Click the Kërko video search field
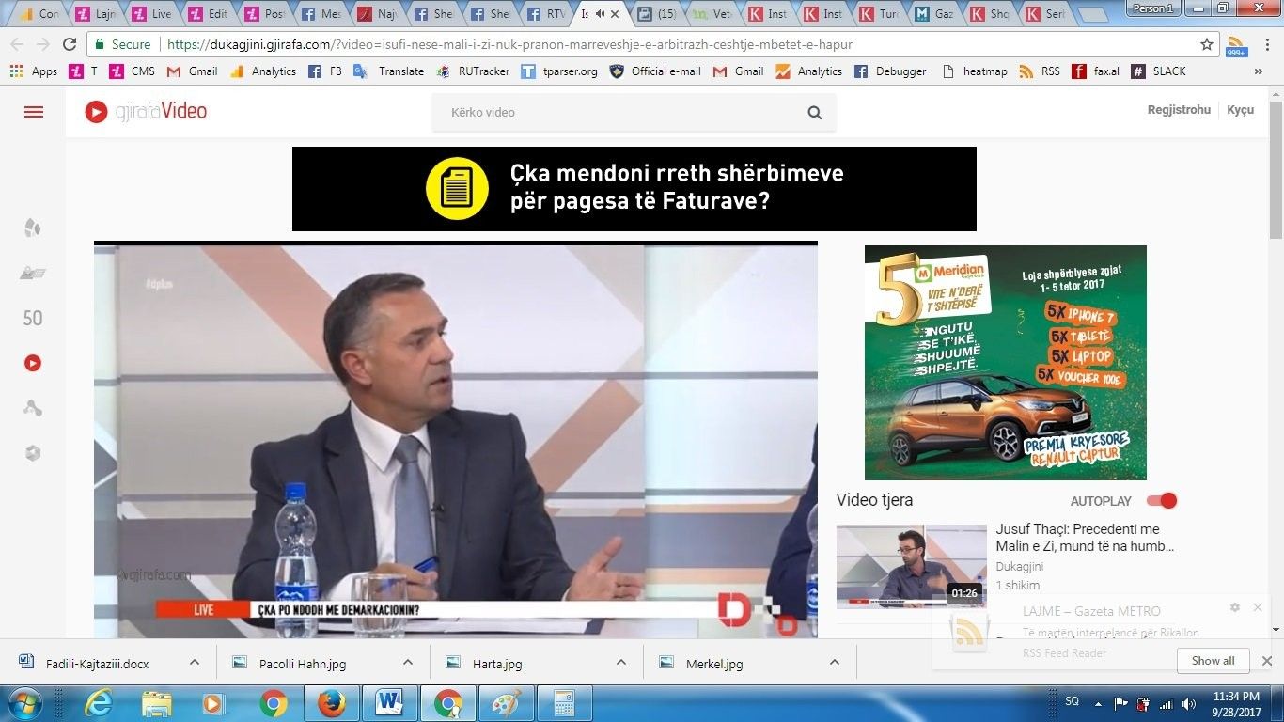This screenshot has height=722, width=1284. [620, 113]
